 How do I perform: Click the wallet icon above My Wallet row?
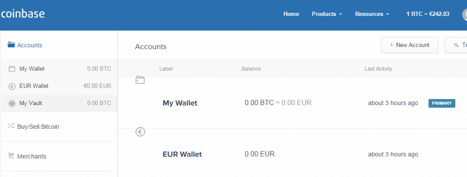coord(140,80)
